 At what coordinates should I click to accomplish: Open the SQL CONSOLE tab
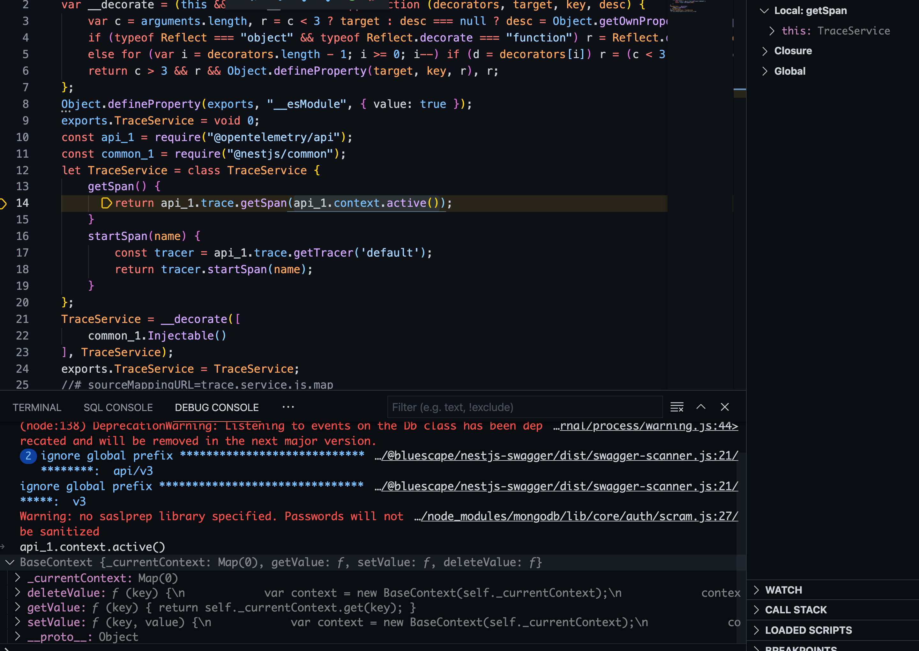point(118,408)
